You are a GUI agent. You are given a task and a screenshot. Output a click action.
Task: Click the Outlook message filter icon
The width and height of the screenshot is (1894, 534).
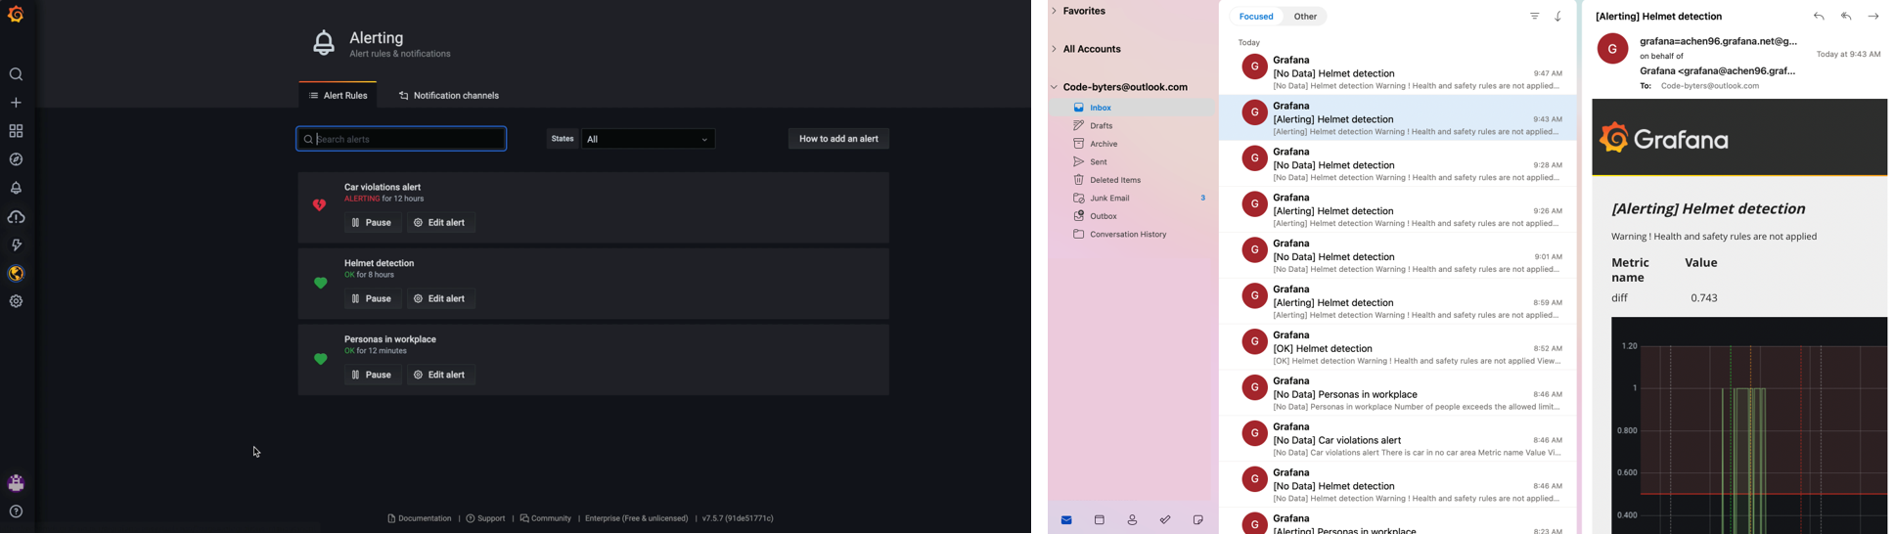point(1535,17)
